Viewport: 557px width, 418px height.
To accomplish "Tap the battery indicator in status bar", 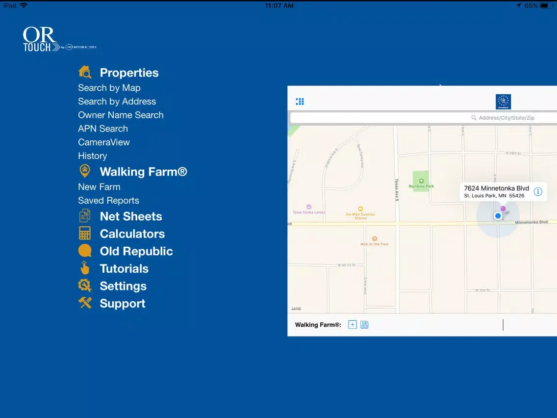I will coord(546,5).
